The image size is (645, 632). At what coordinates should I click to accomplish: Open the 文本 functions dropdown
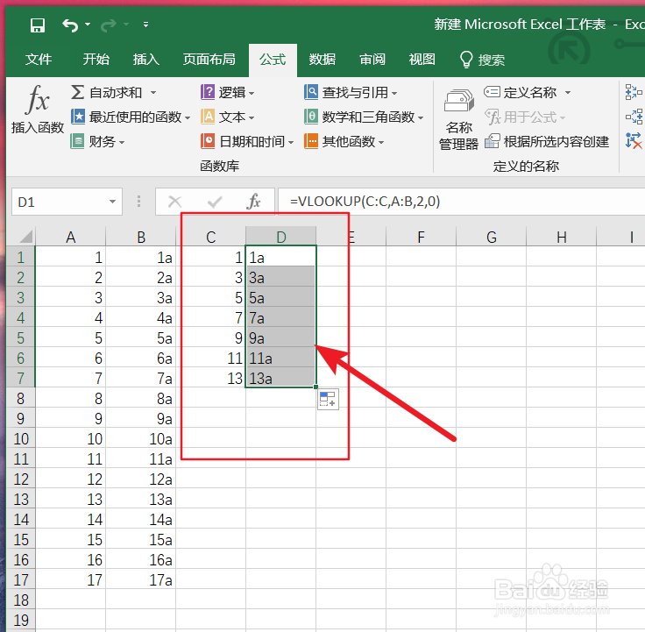pos(228,117)
